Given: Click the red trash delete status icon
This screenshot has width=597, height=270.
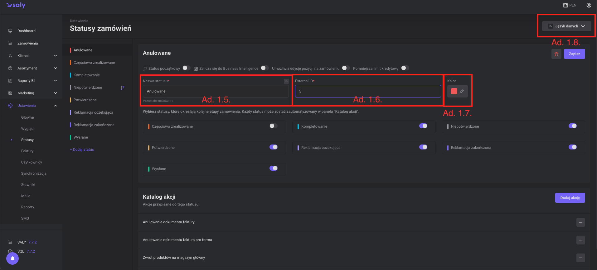Looking at the screenshot, I should (x=556, y=54).
